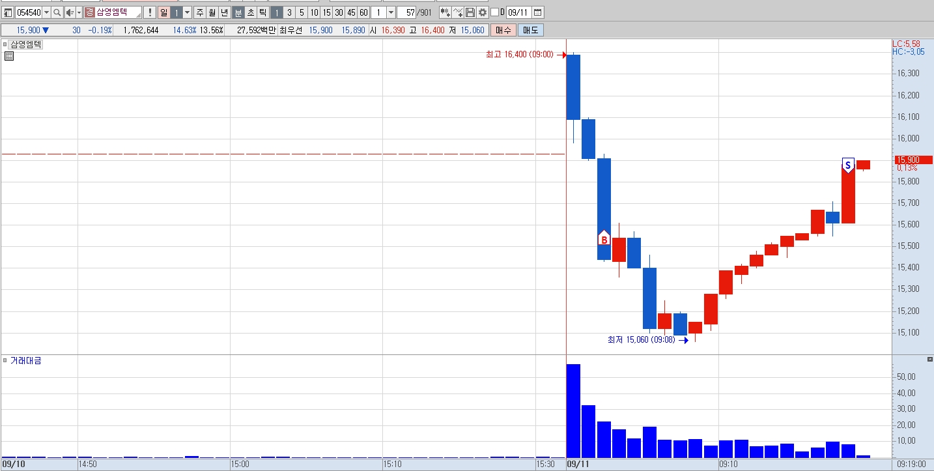934x471 pixels.
Task: Select the 분 (minute) chart period toggle
Action: click(x=238, y=12)
